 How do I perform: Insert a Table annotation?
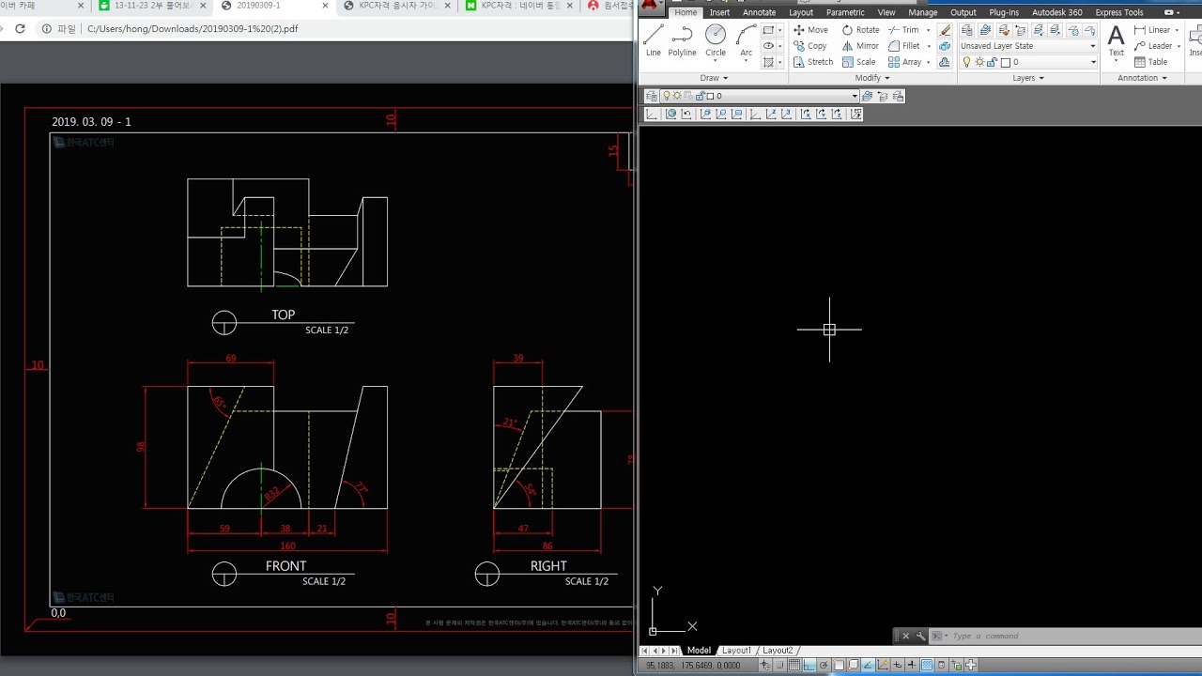tap(1151, 62)
